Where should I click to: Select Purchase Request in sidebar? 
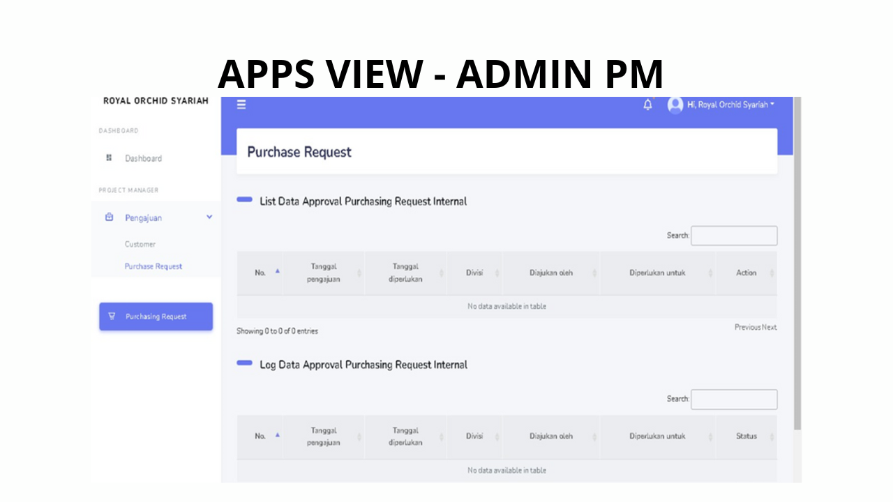click(x=153, y=266)
